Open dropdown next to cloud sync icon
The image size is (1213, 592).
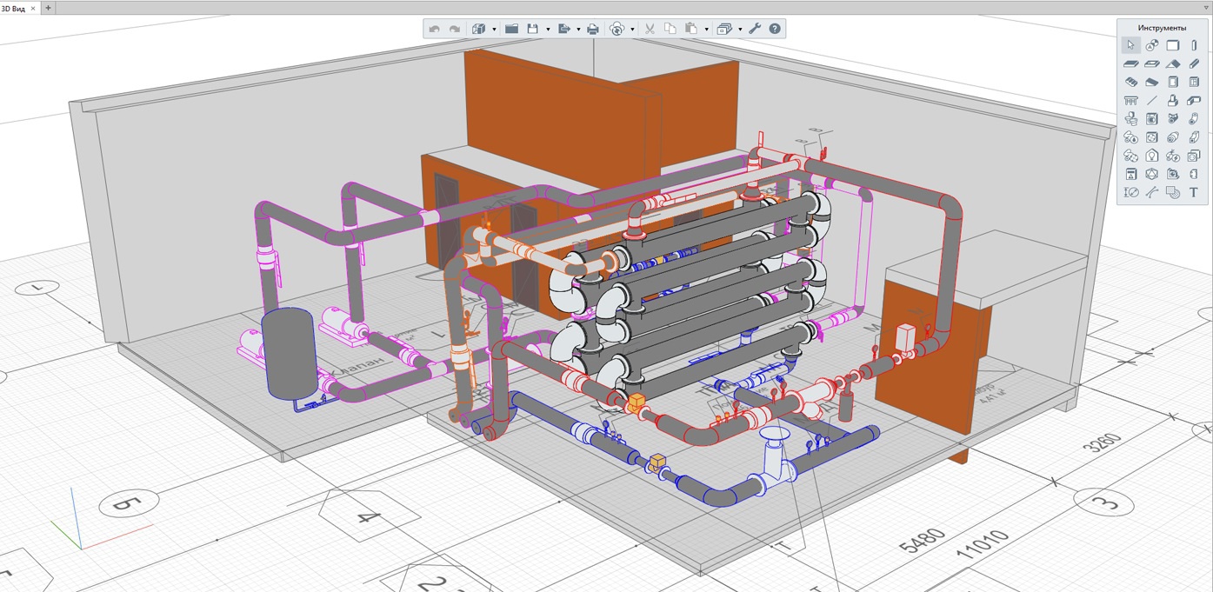coord(632,30)
